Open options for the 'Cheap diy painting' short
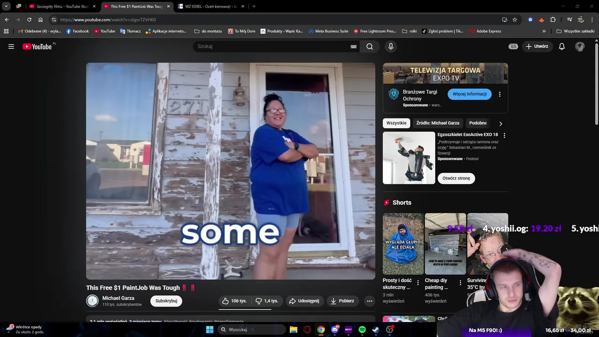Image resolution: width=599 pixels, height=337 pixels. (460, 283)
